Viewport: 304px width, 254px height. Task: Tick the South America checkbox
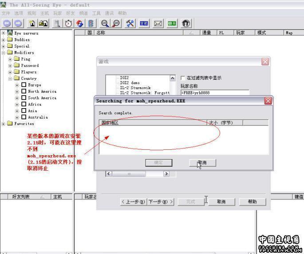(x=24, y=98)
